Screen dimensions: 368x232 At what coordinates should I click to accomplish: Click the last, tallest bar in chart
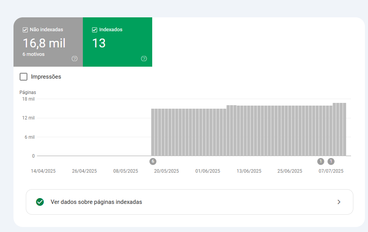[x=344, y=129]
